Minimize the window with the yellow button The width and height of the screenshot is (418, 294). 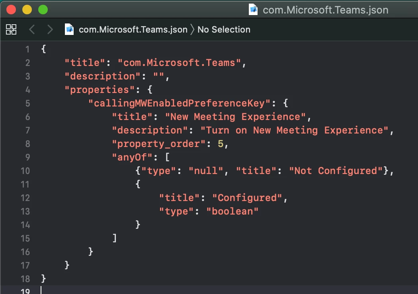pos(27,10)
